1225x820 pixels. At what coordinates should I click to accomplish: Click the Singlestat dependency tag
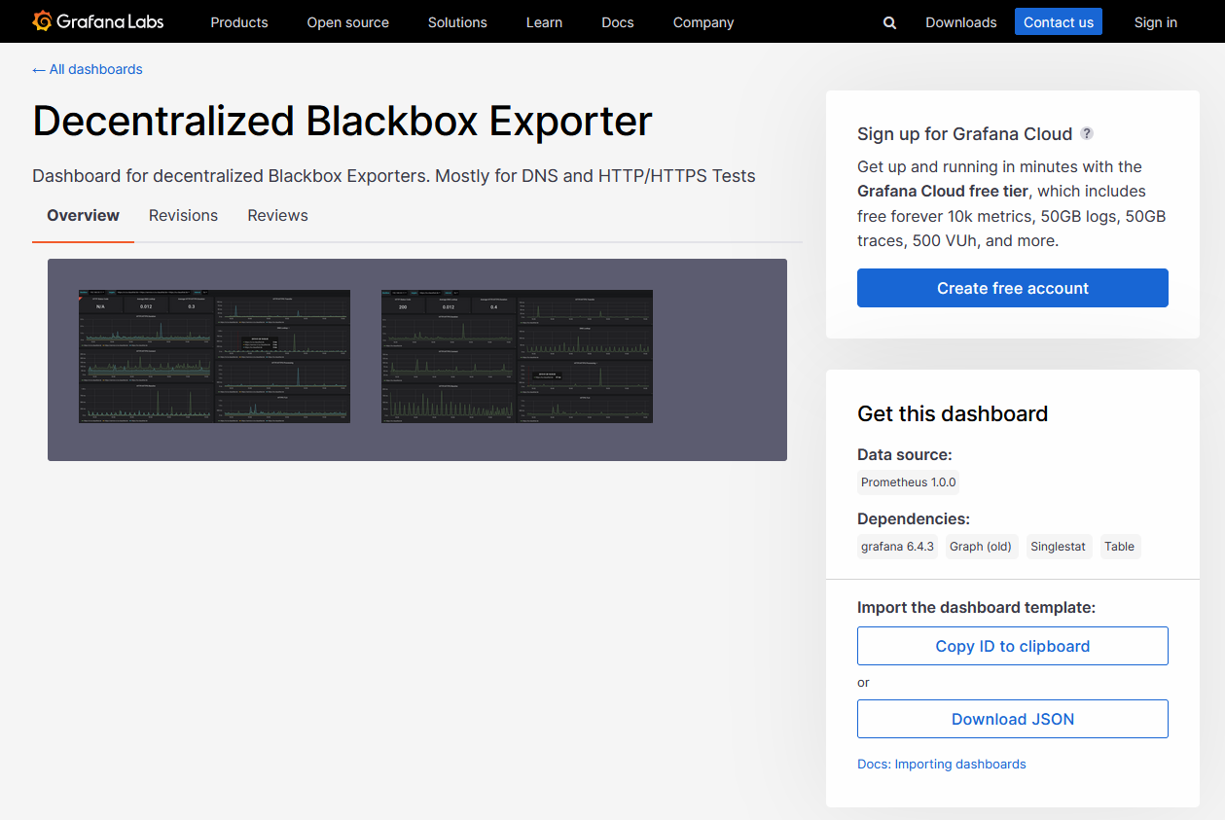[1059, 547]
